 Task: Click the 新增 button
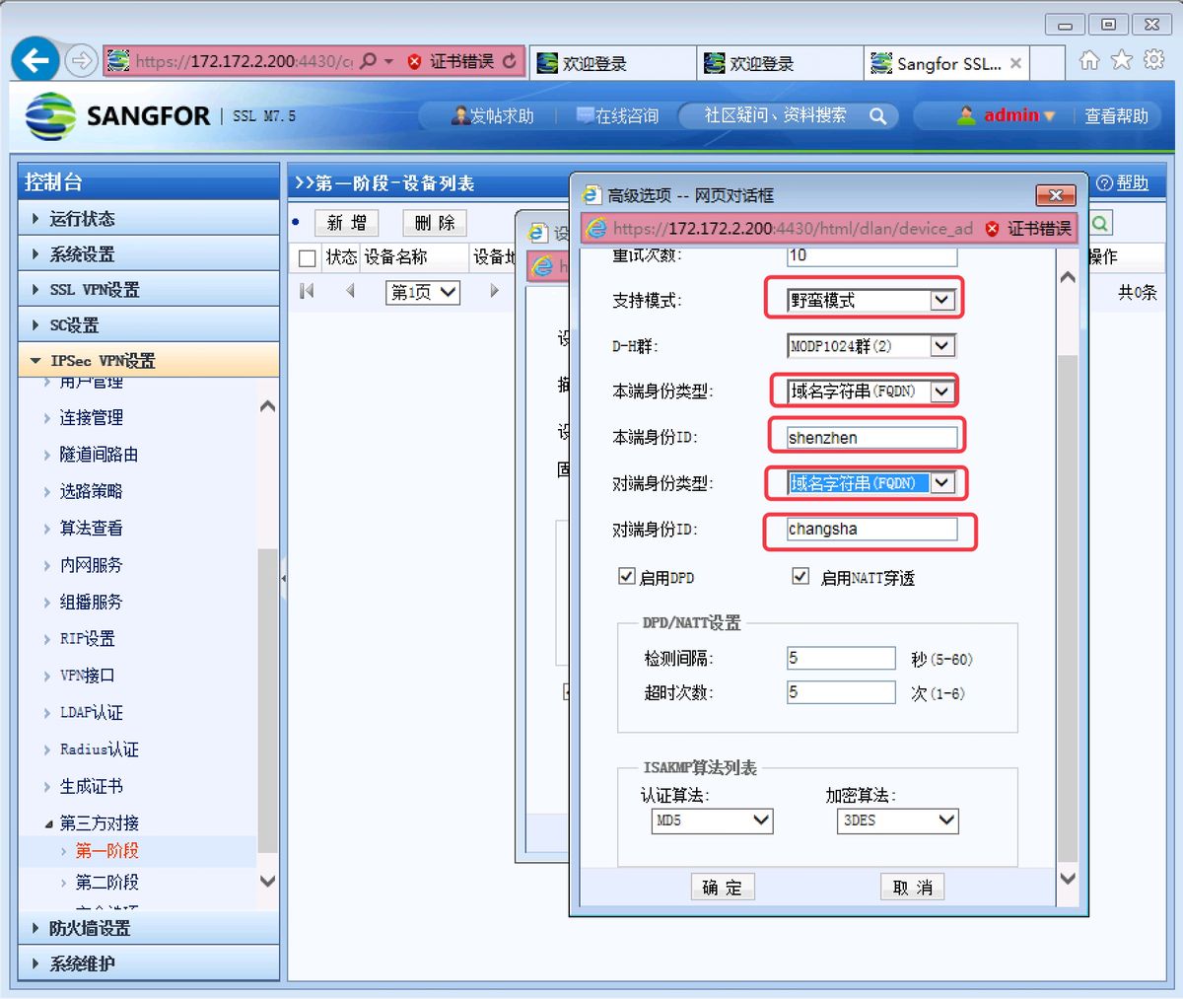point(347,223)
